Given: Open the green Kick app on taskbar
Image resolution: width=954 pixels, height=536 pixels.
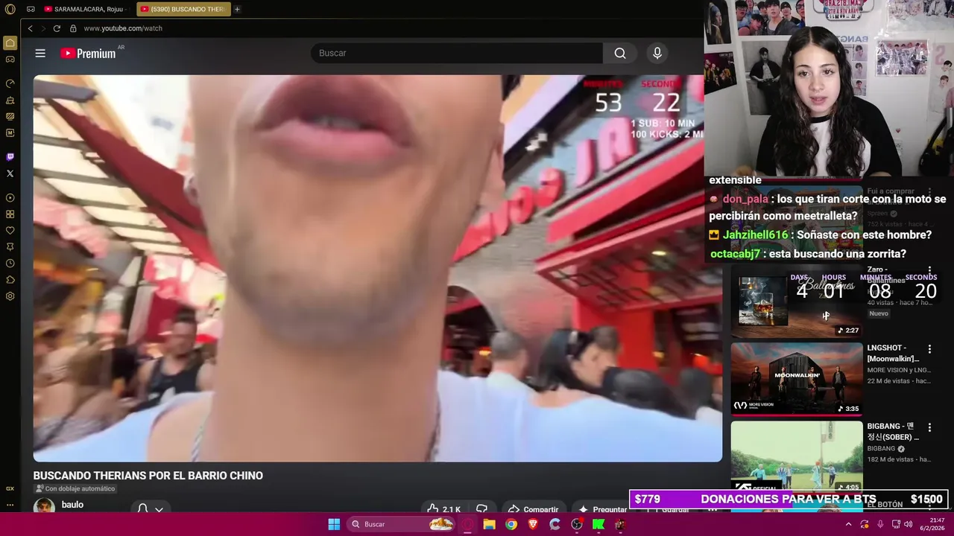Looking at the screenshot, I should coord(598,524).
